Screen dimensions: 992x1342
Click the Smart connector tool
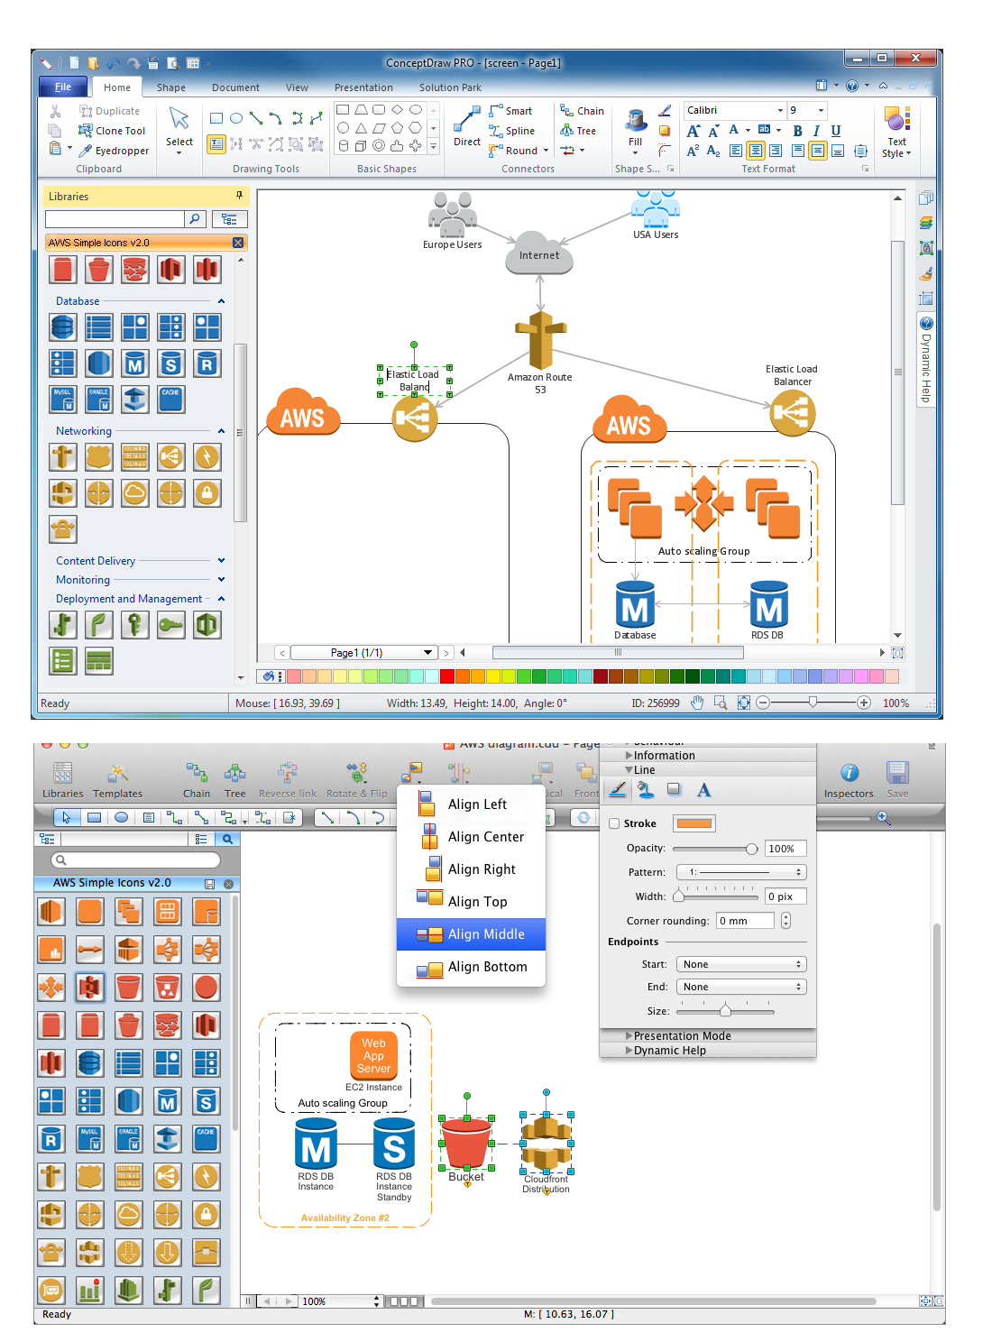[x=510, y=111]
